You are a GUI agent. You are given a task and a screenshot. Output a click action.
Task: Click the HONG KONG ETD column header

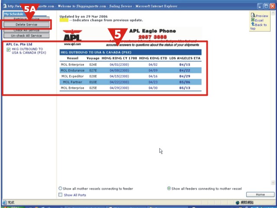point(153,58)
